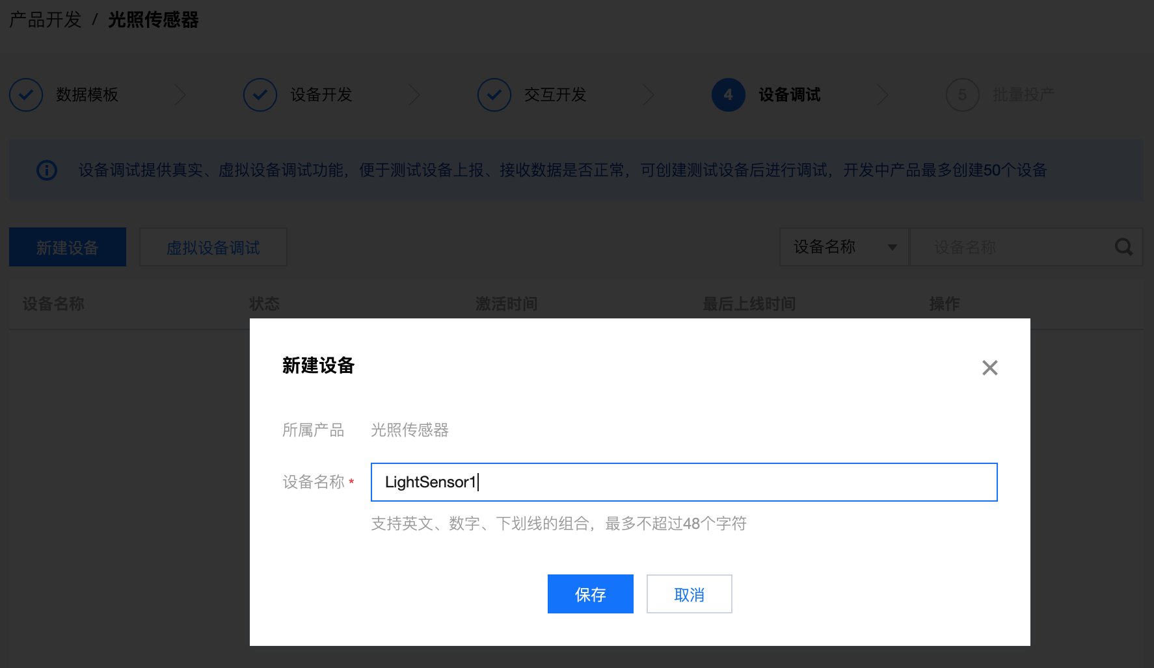Go to the 批量投产 step label
The height and width of the screenshot is (668, 1154).
(x=1023, y=95)
